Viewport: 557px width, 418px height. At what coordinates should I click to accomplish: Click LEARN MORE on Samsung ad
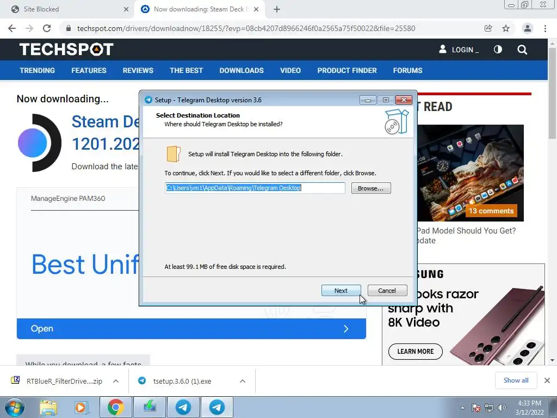[x=415, y=352]
